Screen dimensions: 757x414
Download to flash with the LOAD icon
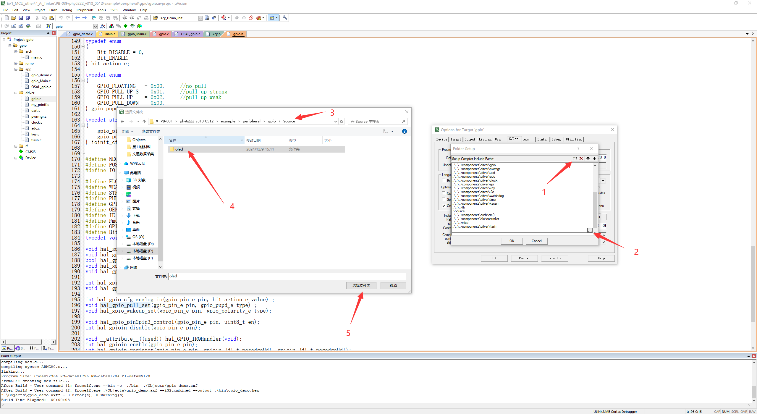pos(48,26)
